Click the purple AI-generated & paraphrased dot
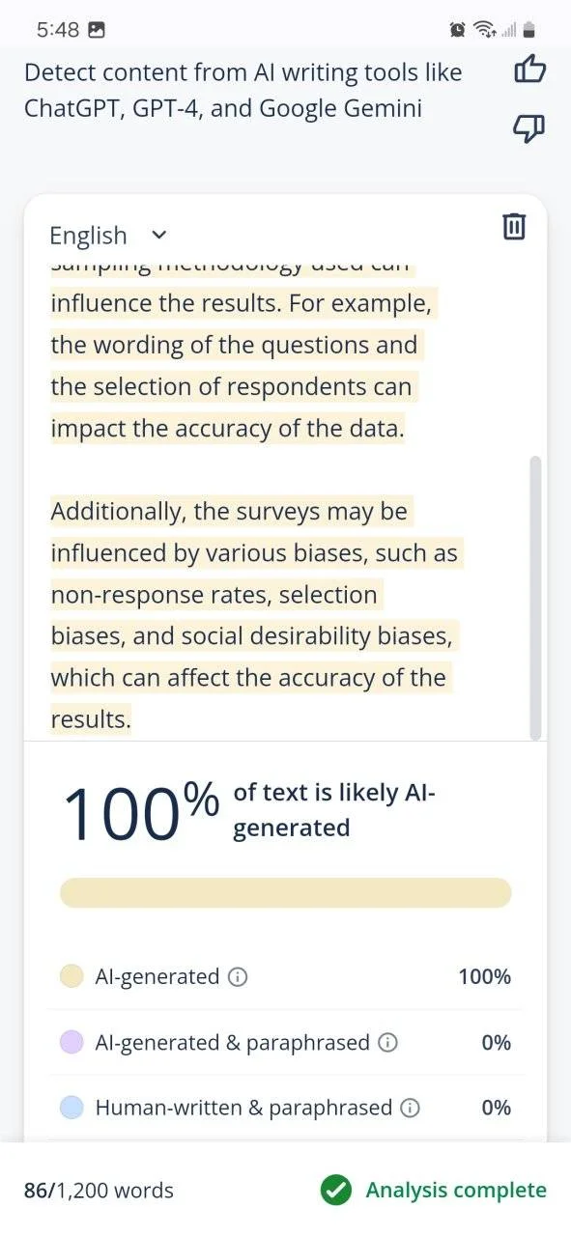The image size is (571, 1236). pyautogui.click(x=71, y=1042)
